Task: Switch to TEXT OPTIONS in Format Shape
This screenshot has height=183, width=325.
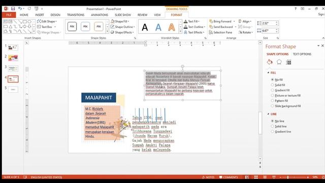Action: point(302,54)
